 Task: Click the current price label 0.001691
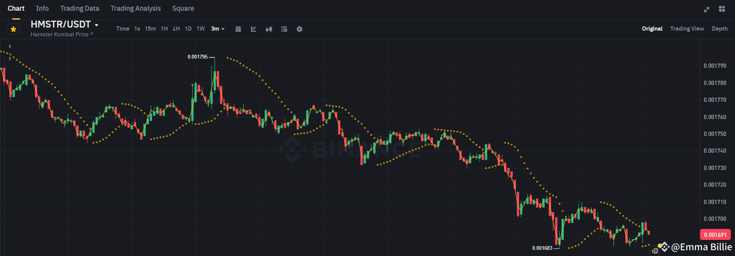pyautogui.click(x=715, y=235)
